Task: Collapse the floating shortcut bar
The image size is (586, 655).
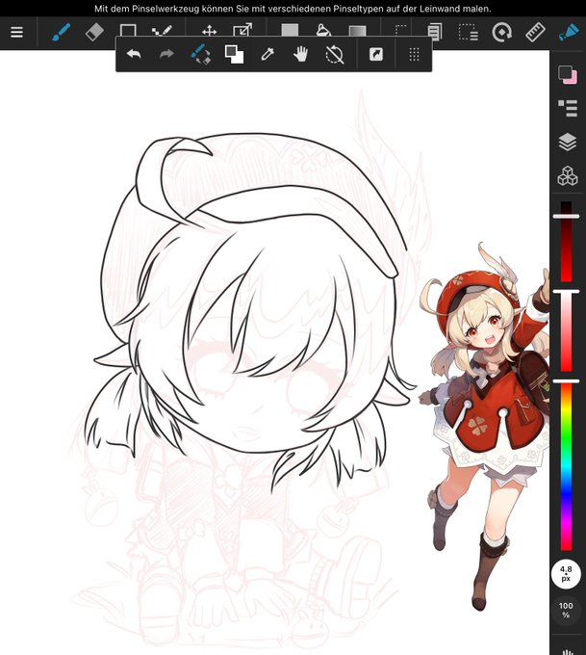Action: [376, 54]
